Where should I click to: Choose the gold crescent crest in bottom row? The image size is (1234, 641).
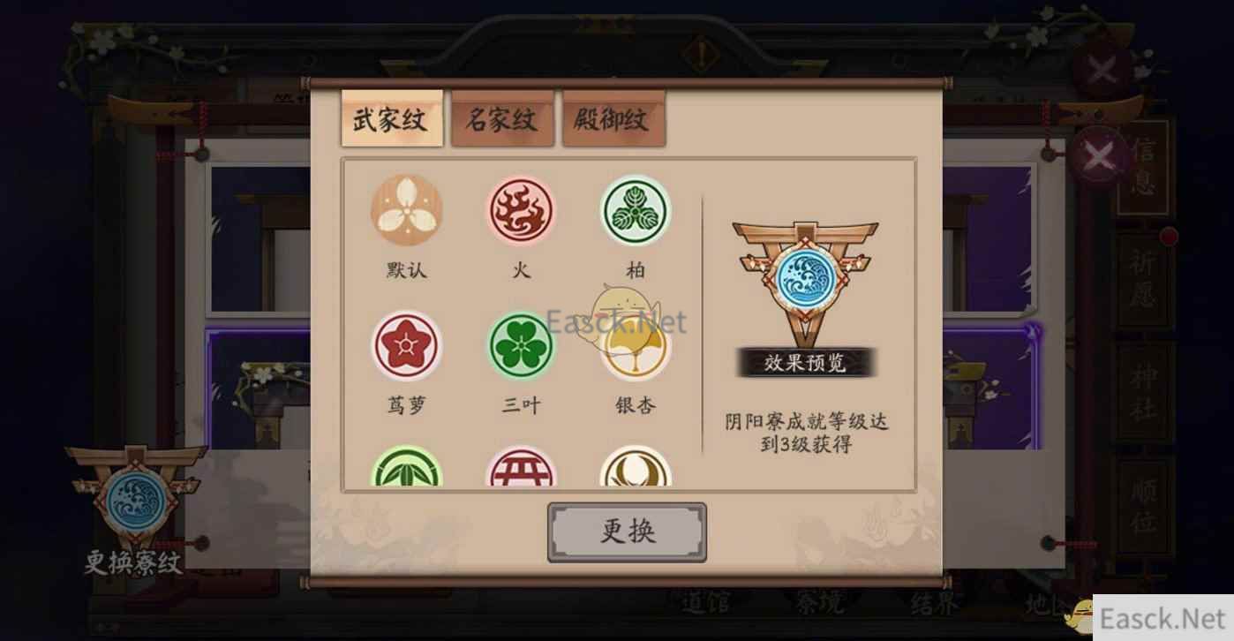[x=636, y=467]
